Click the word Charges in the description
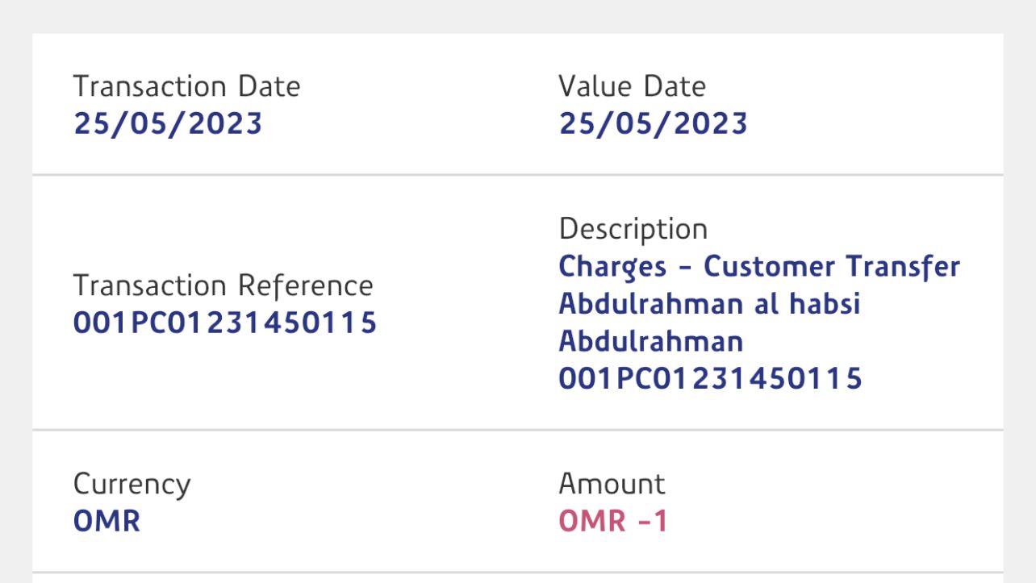The image size is (1036, 583). [x=612, y=267]
